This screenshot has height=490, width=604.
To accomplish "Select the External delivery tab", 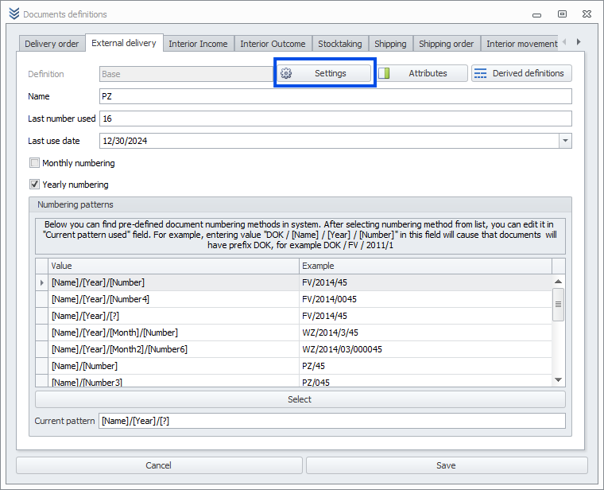I will coord(124,43).
